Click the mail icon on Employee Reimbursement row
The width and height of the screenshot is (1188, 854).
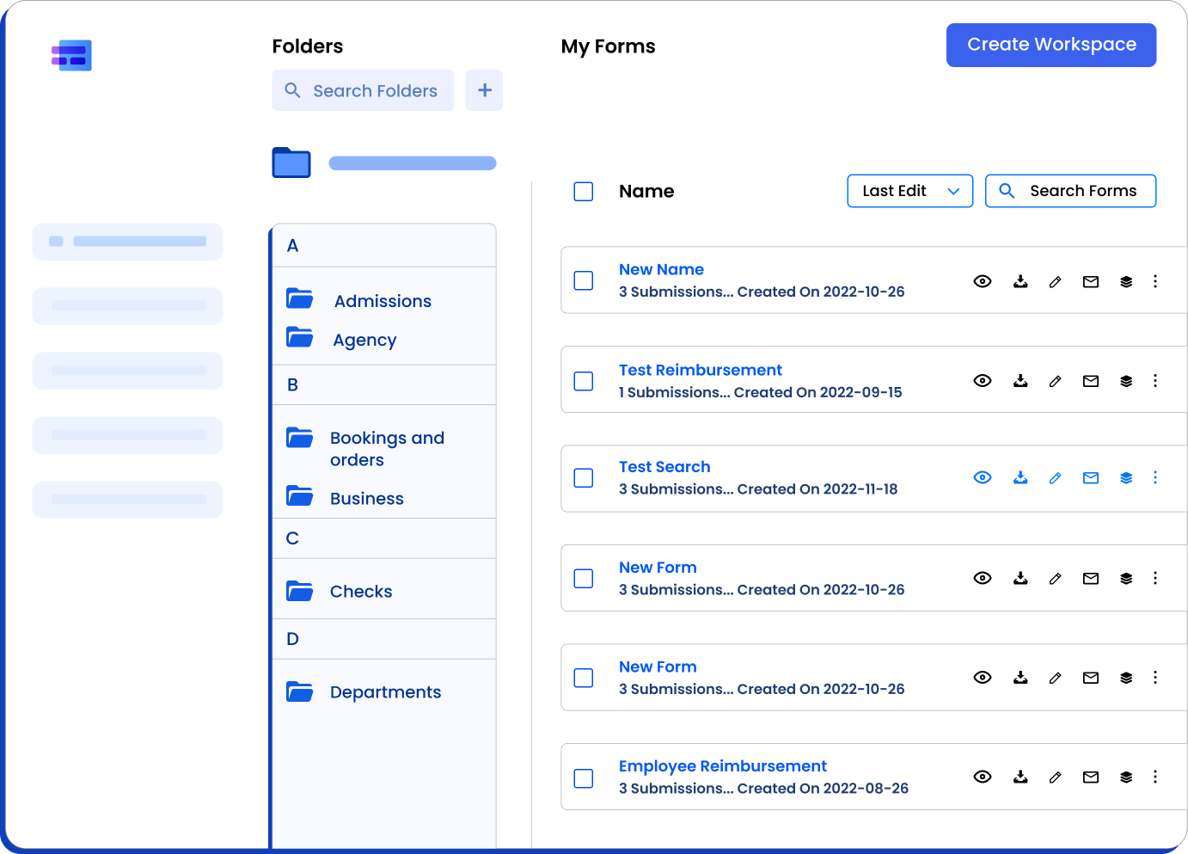pyautogui.click(x=1091, y=777)
